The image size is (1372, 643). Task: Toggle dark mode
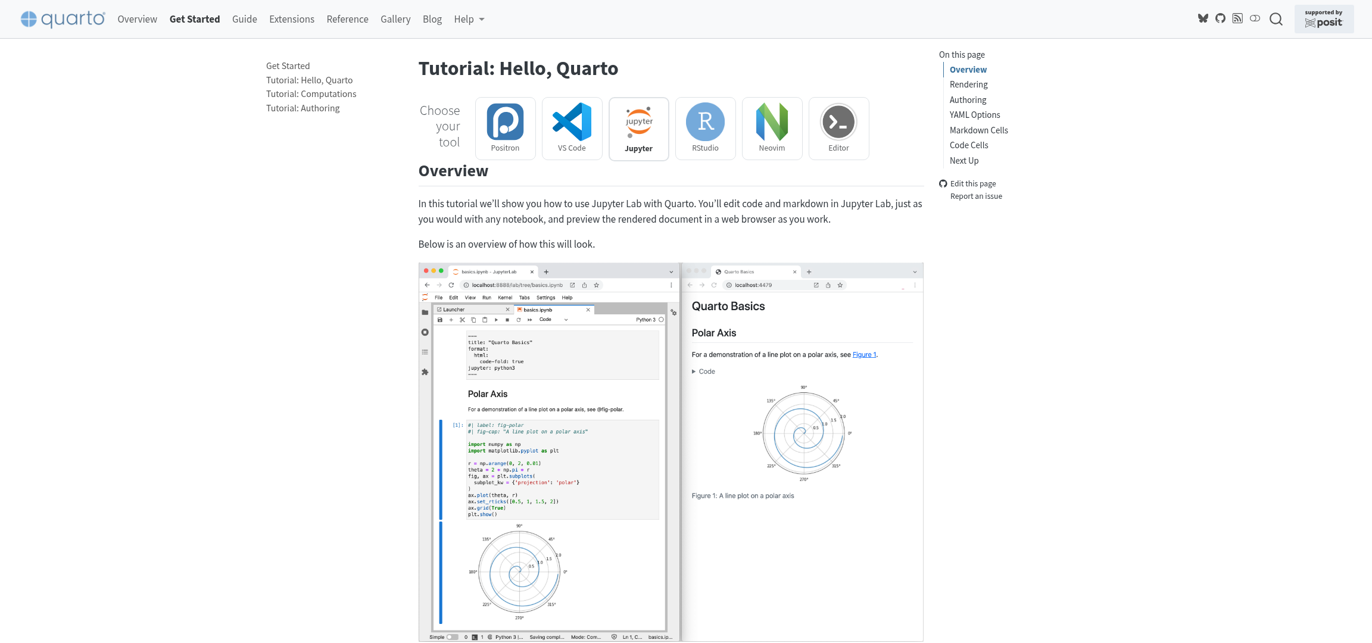coord(1255,18)
